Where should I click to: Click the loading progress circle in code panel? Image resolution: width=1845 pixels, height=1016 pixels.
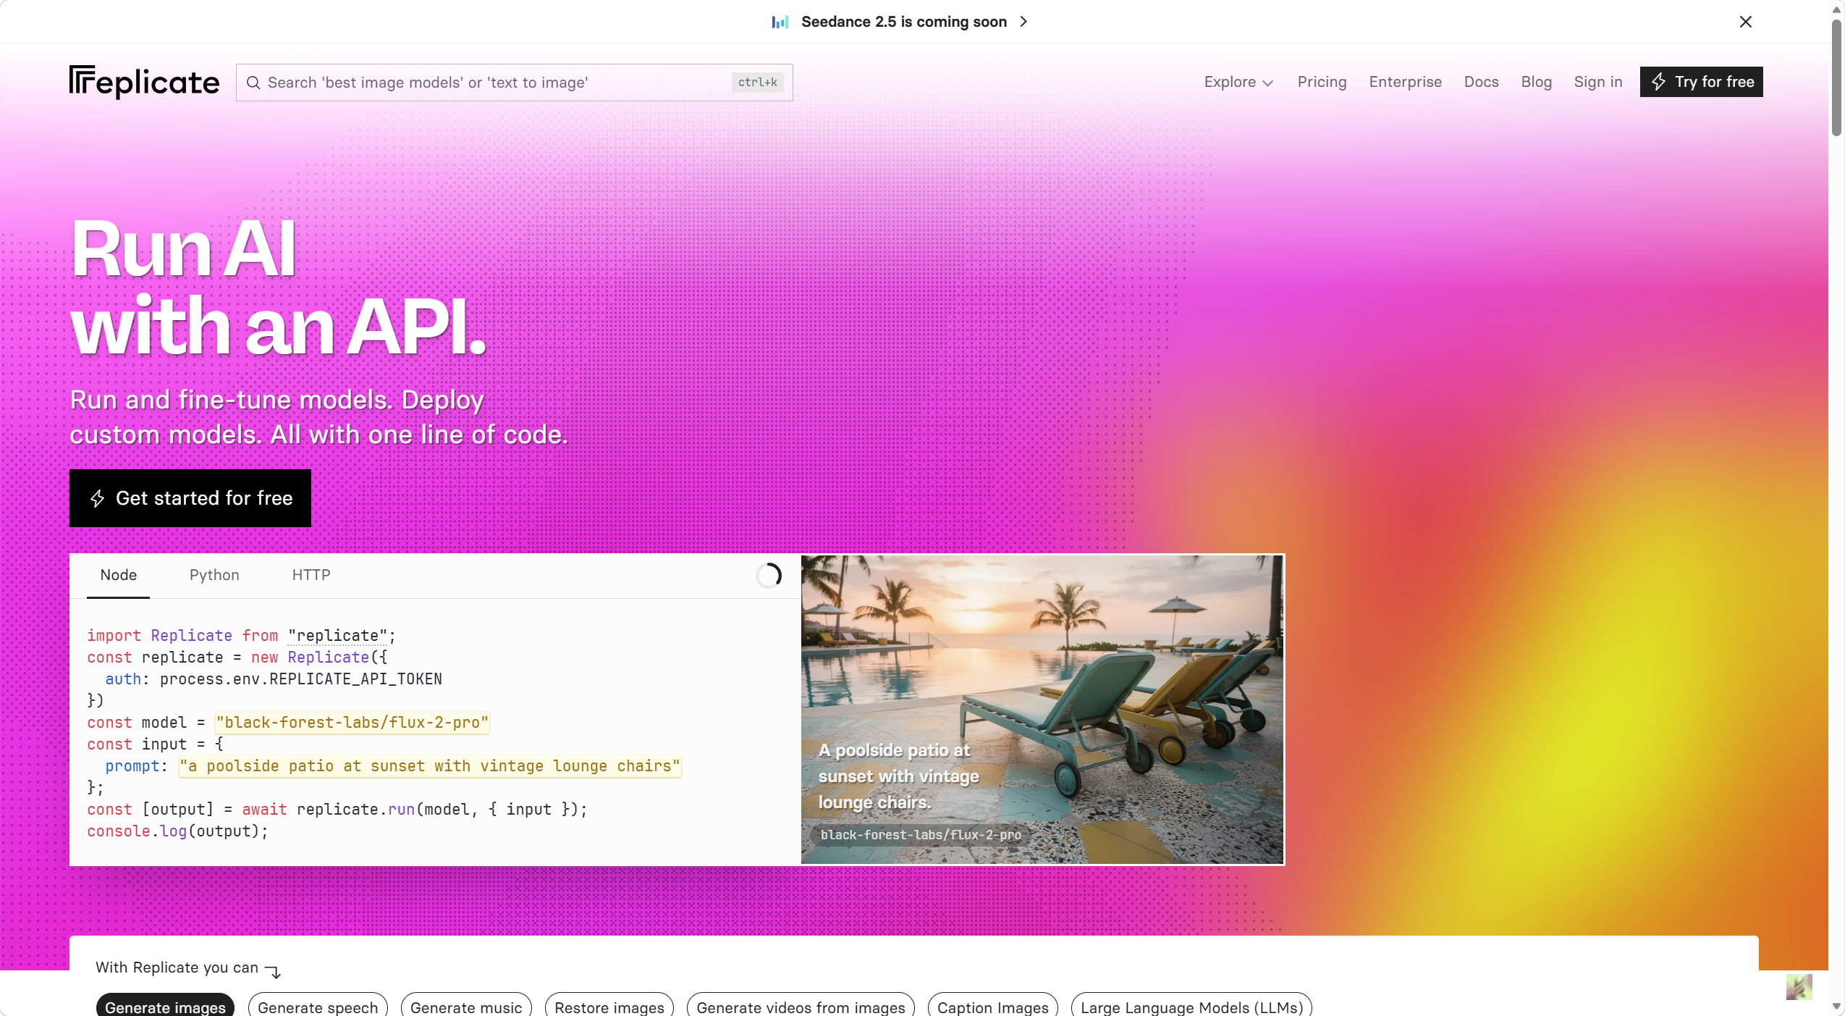(x=769, y=576)
